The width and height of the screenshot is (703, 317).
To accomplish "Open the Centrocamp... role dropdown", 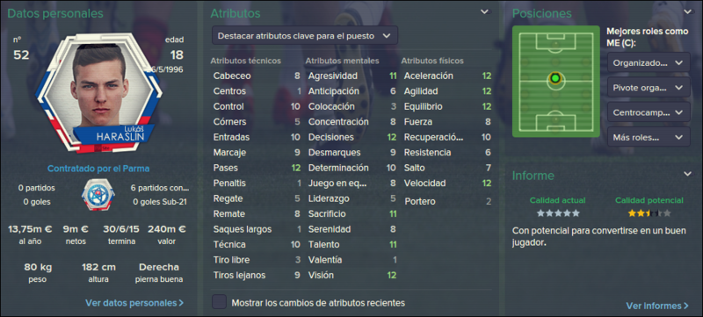I will [649, 112].
